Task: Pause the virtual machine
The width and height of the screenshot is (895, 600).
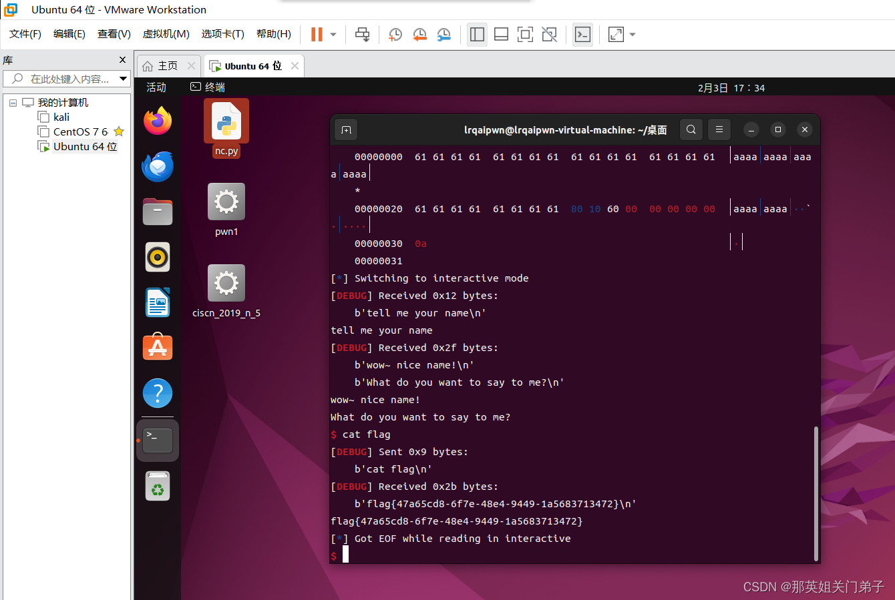Action: point(317,34)
